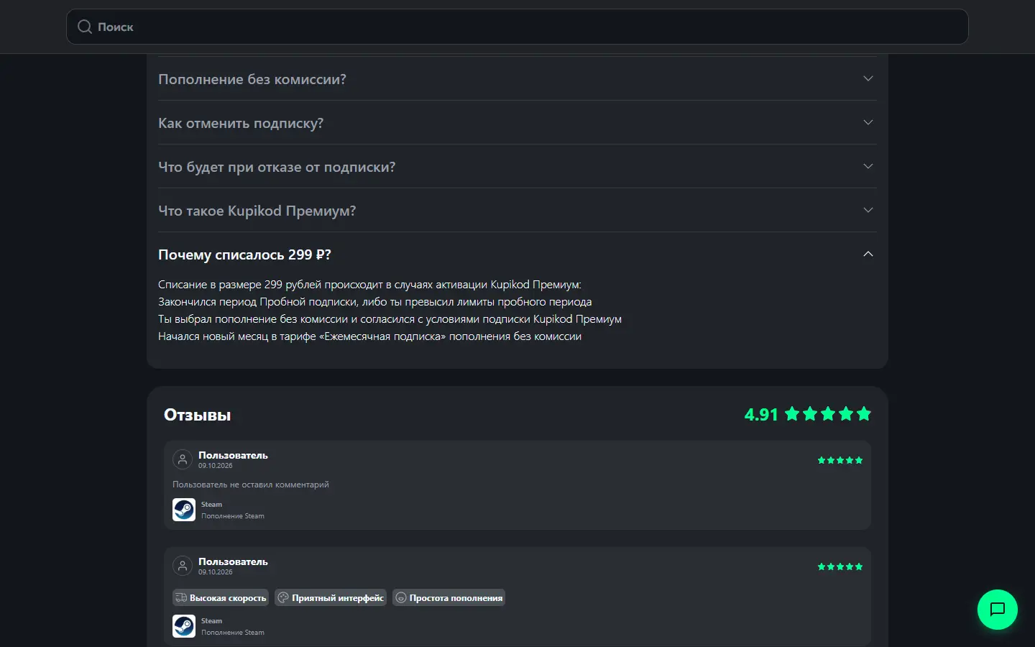Expand 'Пополнение без комиссии?' chevron
The image size is (1035, 647).
coord(868,78)
